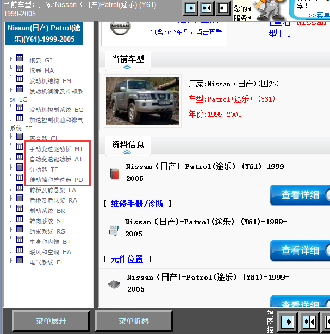The height and width of the screenshot is (334, 330).
Task: Click the grid icon beside 分动器 TF
Action: tap(20, 167)
